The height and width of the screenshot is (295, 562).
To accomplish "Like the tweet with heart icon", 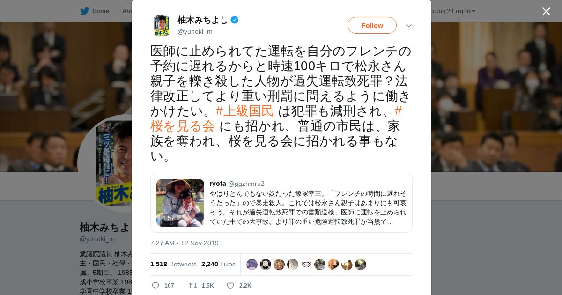I will 230,286.
